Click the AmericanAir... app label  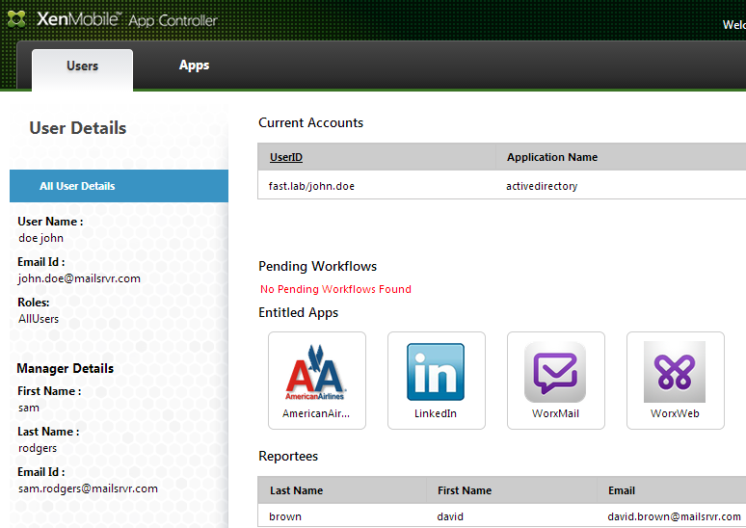[x=316, y=413]
